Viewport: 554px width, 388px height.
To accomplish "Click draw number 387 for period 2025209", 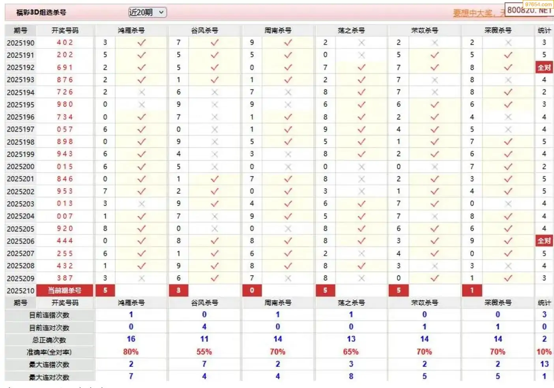I will click(x=65, y=278).
